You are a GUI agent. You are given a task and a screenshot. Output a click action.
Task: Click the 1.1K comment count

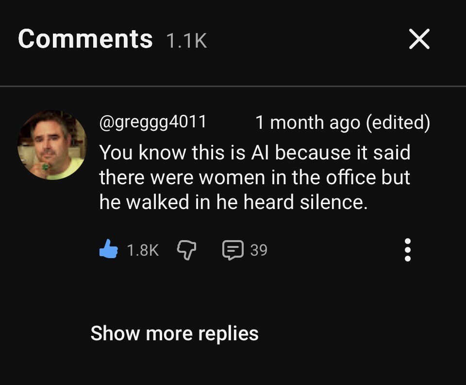coord(186,41)
